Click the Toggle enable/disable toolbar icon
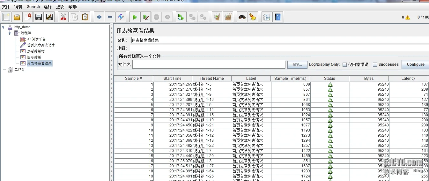Image resolution: width=429 pixels, height=181 pixels. pos(121,17)
